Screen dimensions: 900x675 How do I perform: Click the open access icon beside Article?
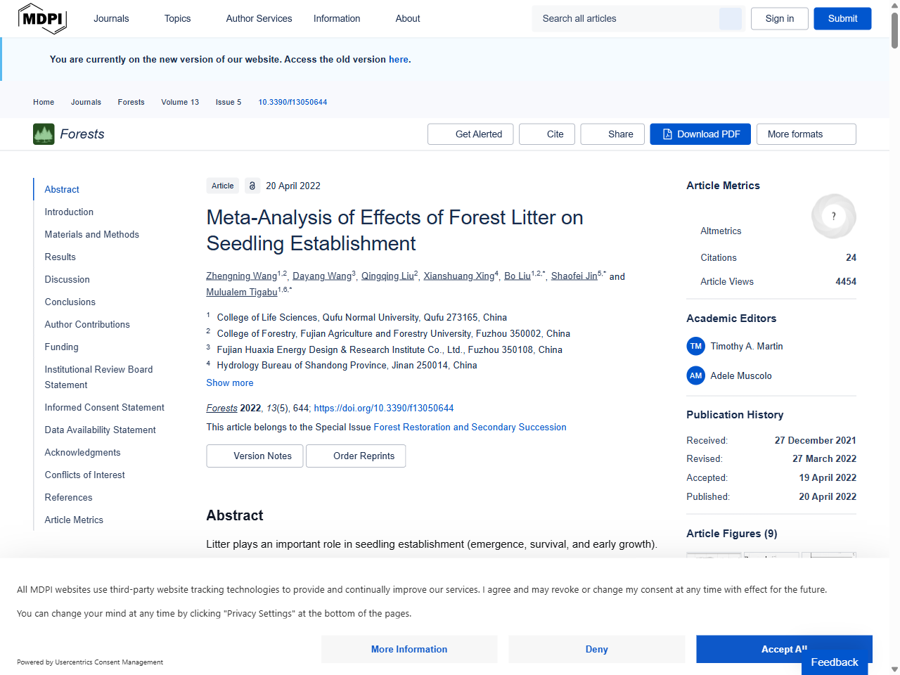[x=252, y=186]
